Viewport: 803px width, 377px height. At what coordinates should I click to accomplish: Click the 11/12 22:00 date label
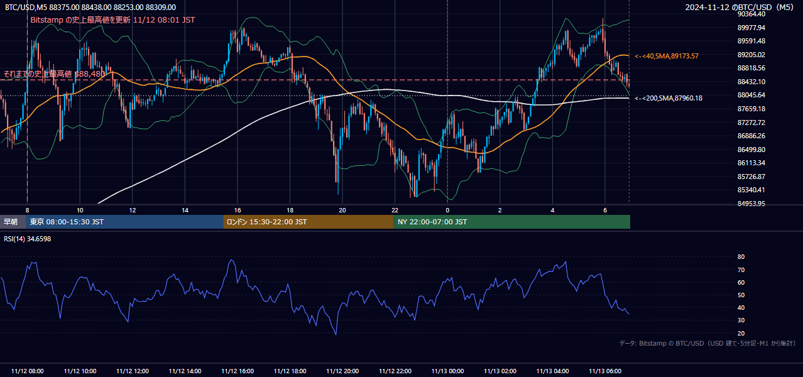(395, 371)
